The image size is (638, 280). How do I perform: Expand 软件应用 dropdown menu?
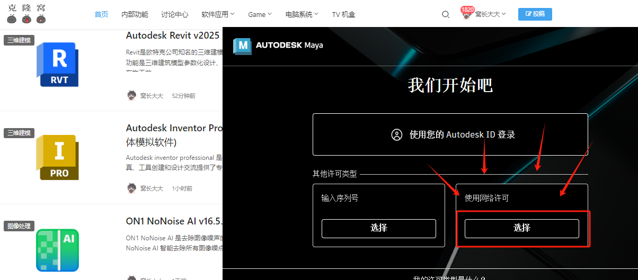[x=218, y=14]
